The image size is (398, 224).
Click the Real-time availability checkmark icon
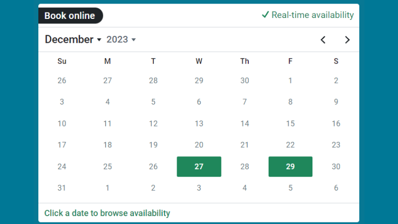tap(265, 15)
